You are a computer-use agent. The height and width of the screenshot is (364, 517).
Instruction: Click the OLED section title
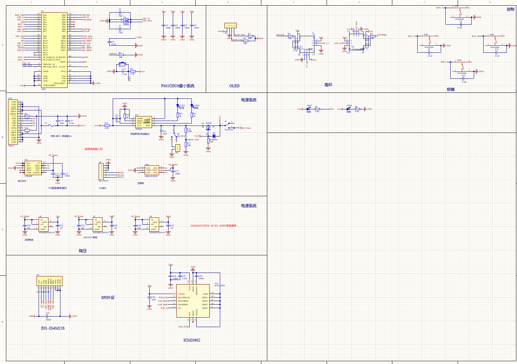pyautogui.click(x=234, y=86)
